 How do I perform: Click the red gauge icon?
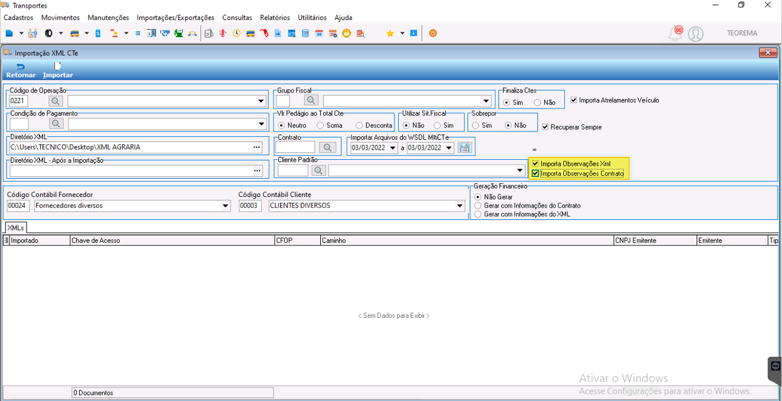coord(222,33)
